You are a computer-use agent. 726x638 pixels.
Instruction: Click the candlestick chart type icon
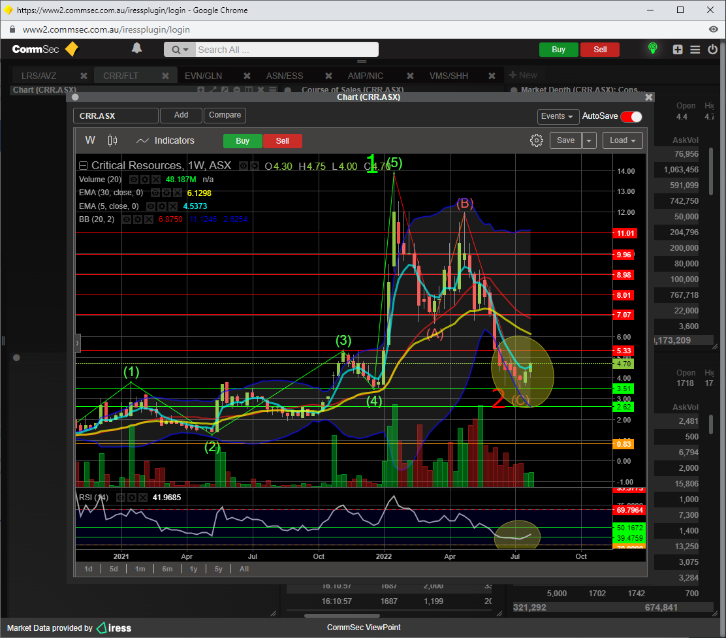pos(112,140)
